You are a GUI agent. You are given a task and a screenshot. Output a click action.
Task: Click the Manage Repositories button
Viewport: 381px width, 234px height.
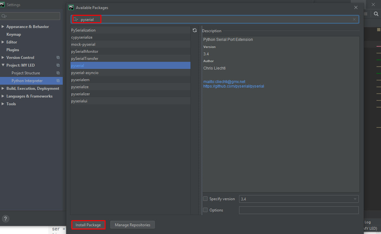point(133,225)
